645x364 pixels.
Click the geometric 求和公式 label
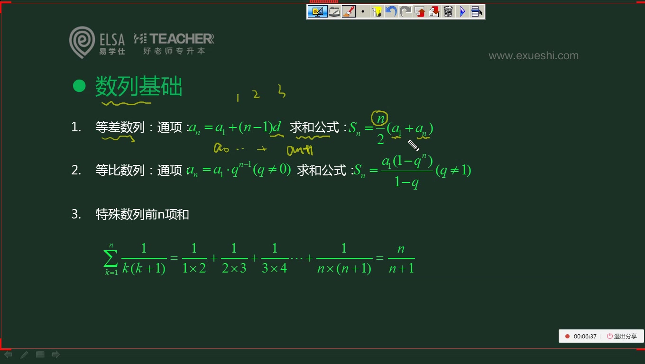click(322, 170)
